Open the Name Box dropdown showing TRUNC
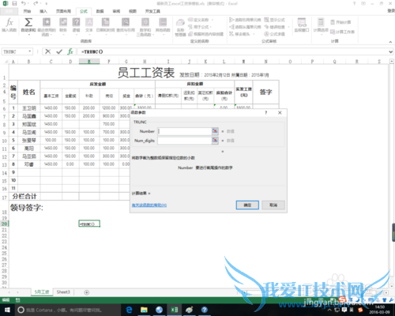This screenshot has width=395, height=316. coord(30,51)
